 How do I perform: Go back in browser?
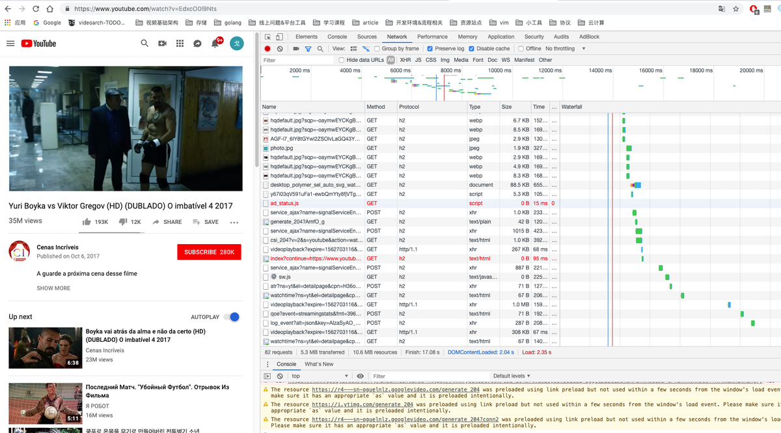click(x=9, y=9)
